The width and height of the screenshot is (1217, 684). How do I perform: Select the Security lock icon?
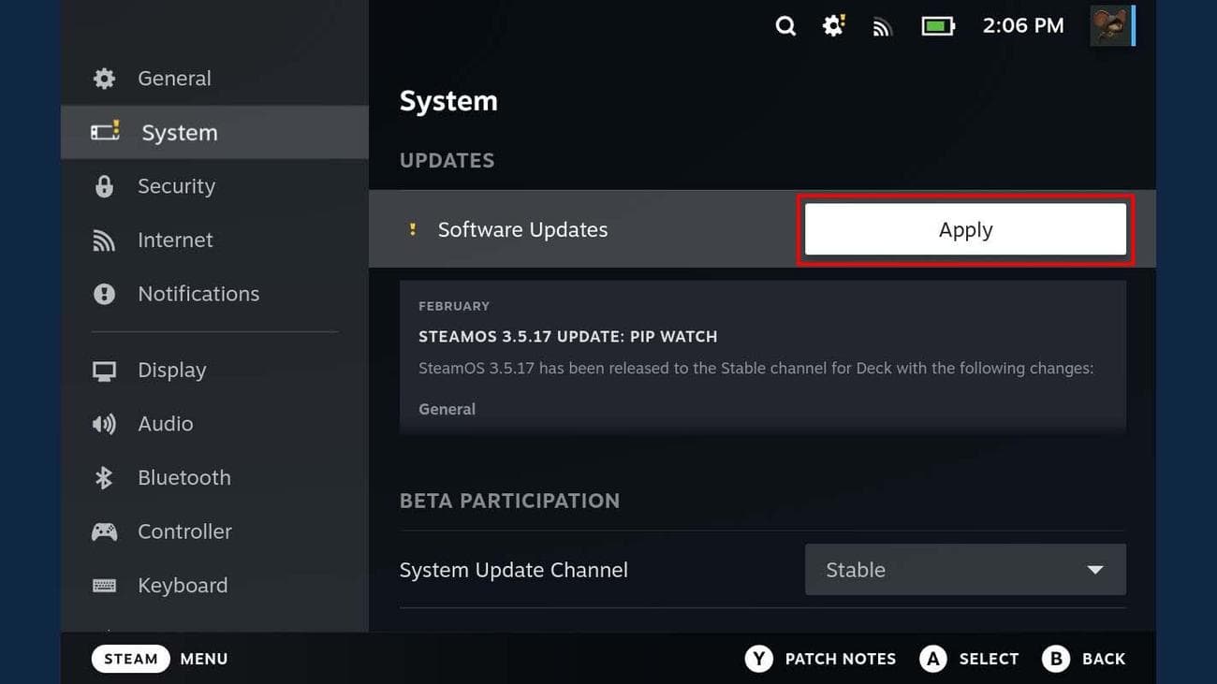click(x=103, y=186)
